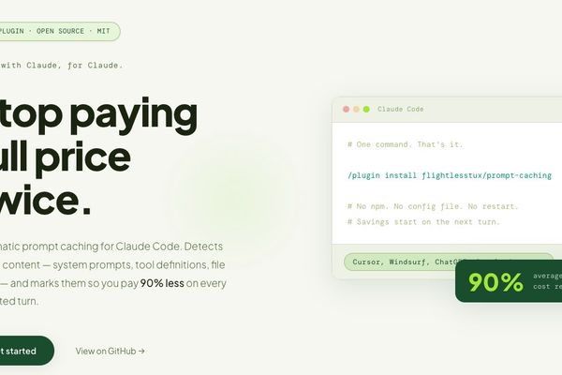Click the 'with Claude, for Claude.' tagline
Image resolution: width=562 pixels, height=375 pixels.
pyautogui.click(x=61, y=66)
